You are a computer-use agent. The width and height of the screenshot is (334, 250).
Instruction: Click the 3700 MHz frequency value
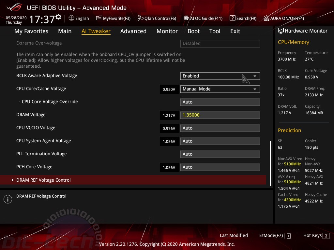tap(287, 59)
